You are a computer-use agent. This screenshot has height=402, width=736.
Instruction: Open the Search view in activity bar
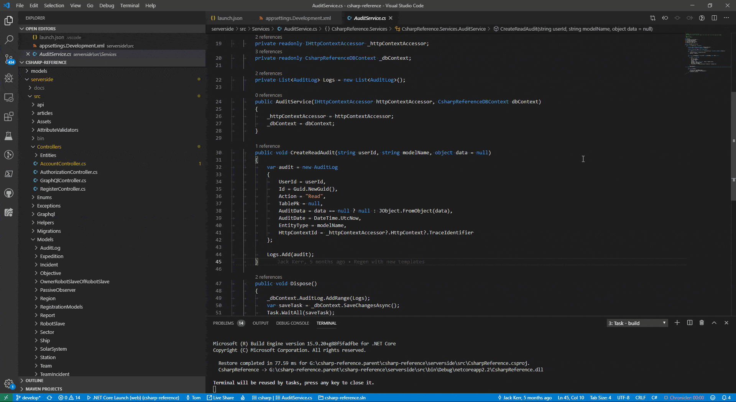coord(9,39)
